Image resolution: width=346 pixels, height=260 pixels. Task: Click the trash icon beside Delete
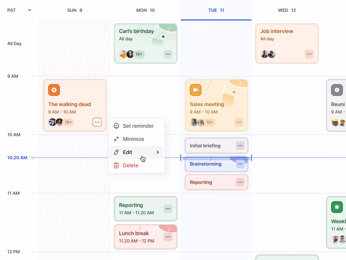pyautogui.click(x=116, y=165)
